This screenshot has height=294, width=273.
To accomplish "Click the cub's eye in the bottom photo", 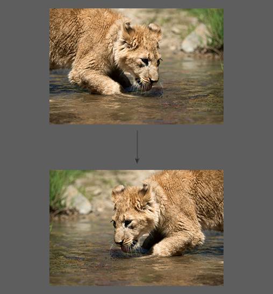I will pos(128,223).
